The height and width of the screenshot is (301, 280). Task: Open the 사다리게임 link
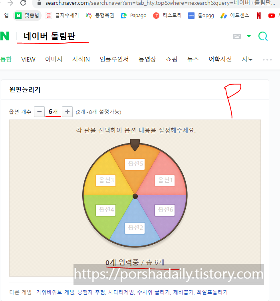click(x=121, y=292)
